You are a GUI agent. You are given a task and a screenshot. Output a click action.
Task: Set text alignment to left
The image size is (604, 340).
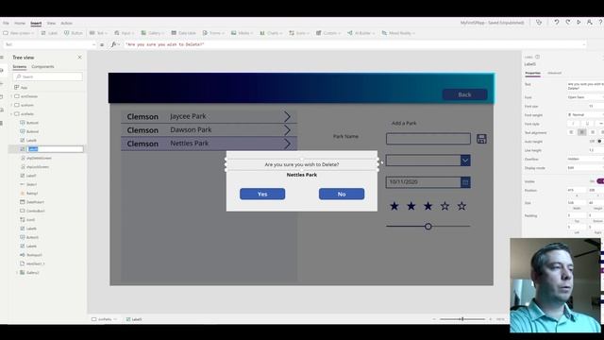(572, 132)
